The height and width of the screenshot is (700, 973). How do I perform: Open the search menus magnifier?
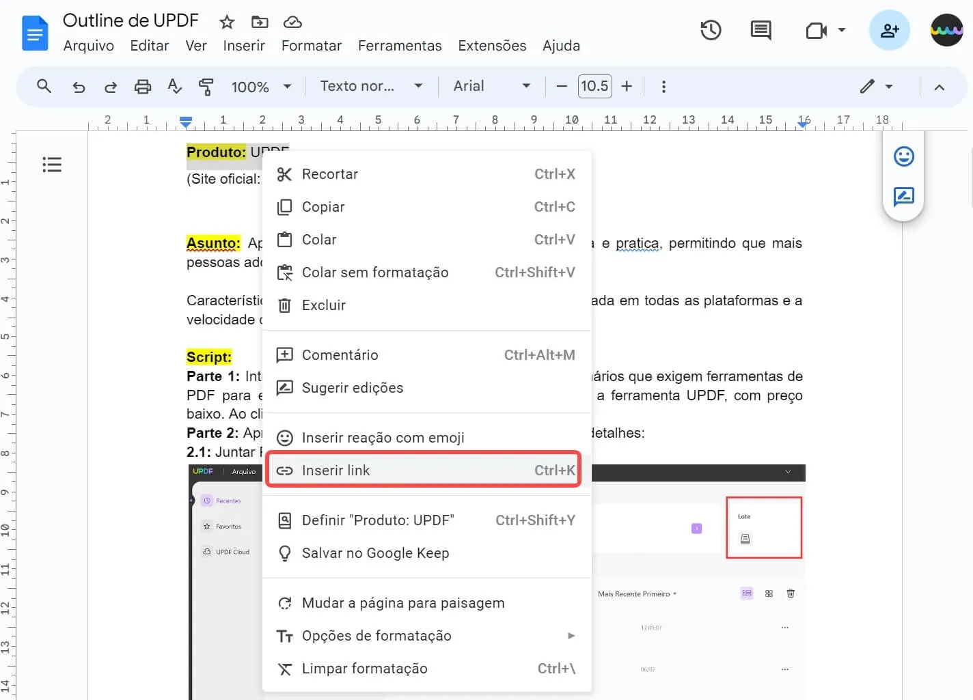44,86
